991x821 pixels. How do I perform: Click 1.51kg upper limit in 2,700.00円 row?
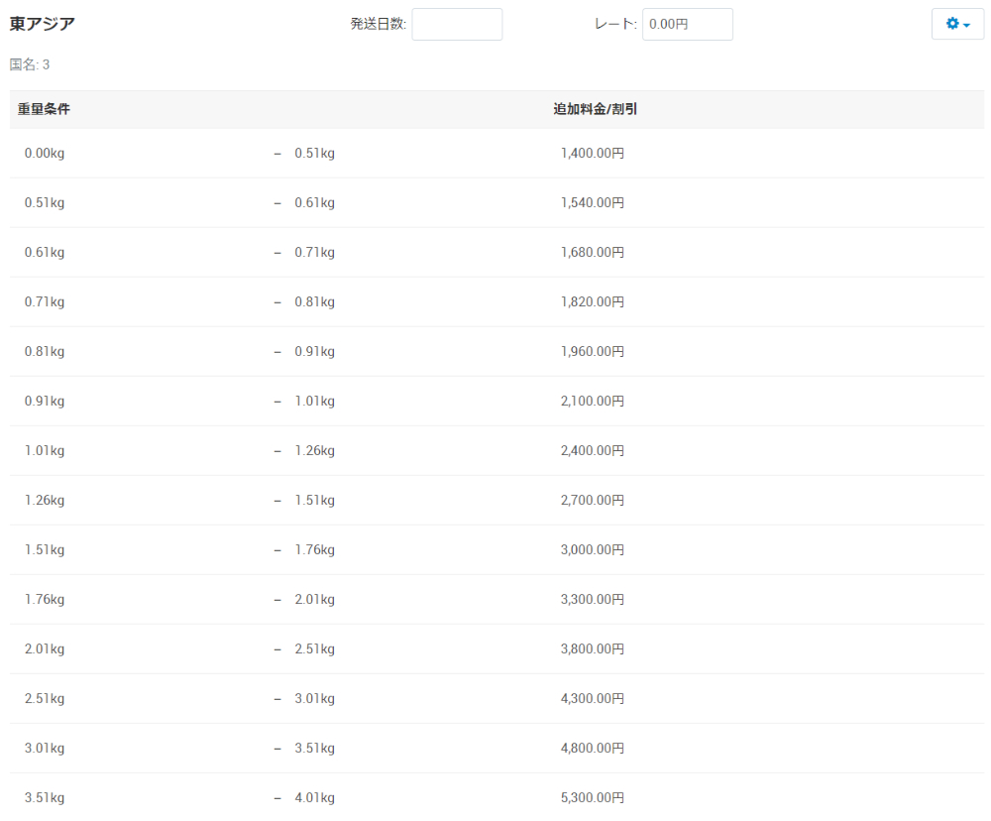click(x=315, y=501)
